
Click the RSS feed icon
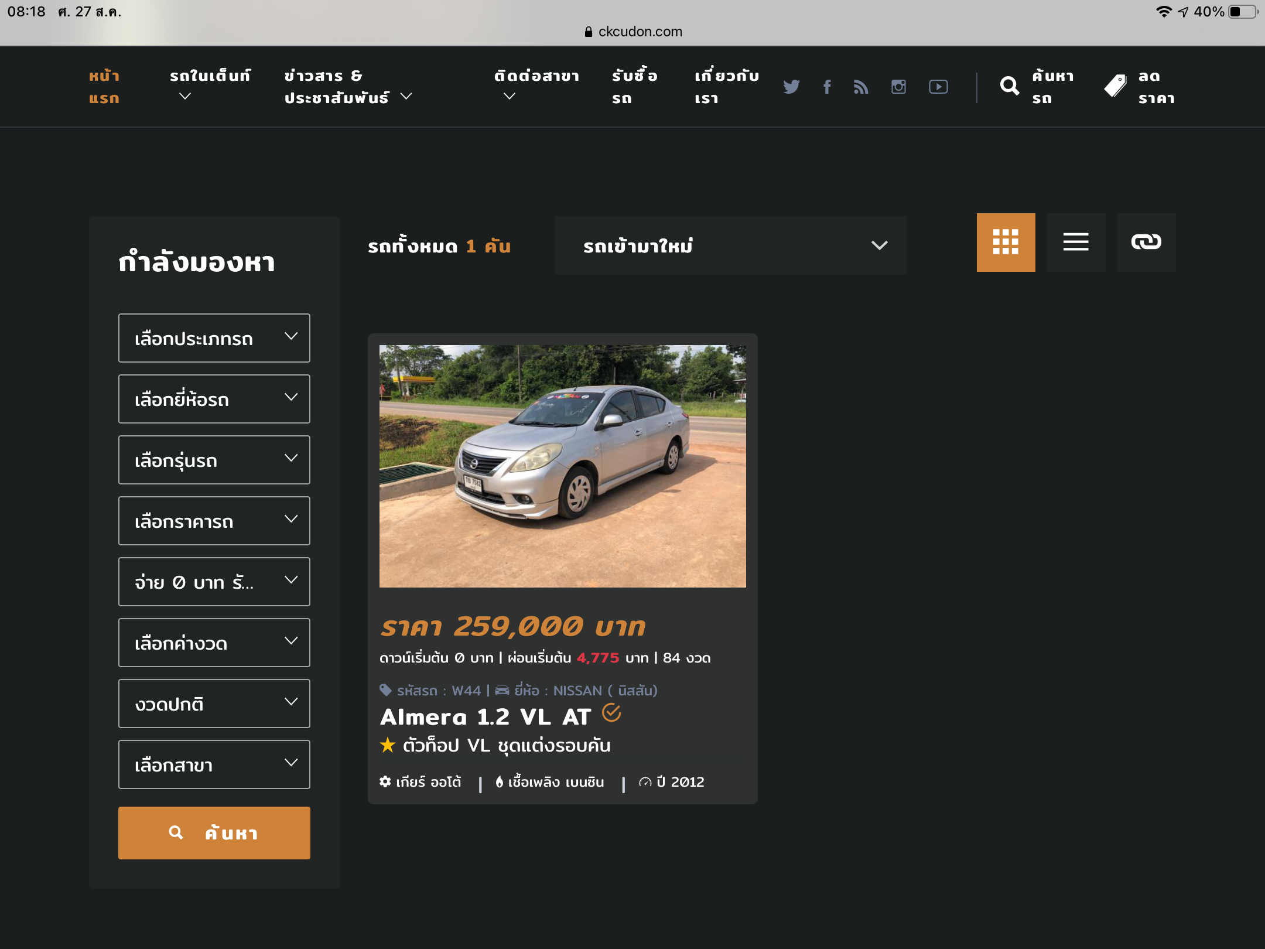861,87
